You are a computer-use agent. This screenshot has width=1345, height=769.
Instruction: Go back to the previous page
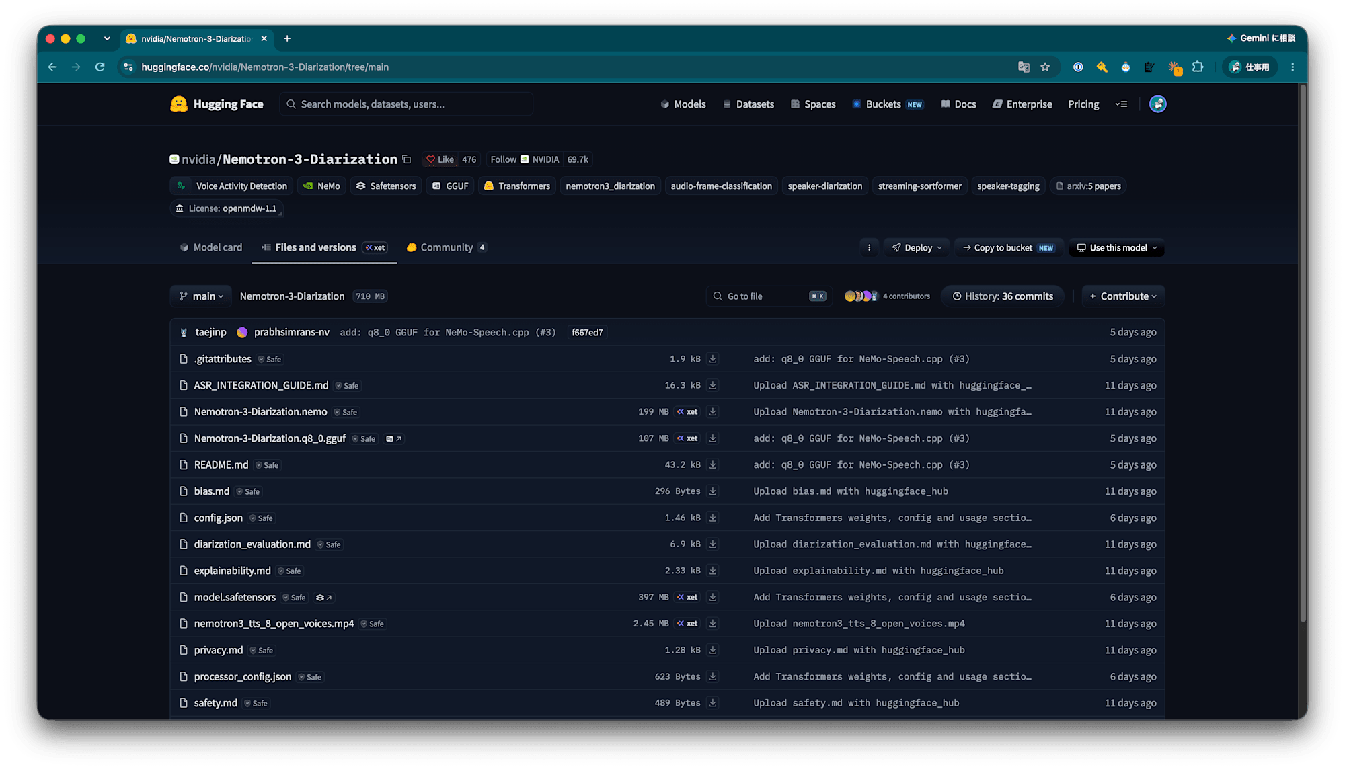(52, 67)
